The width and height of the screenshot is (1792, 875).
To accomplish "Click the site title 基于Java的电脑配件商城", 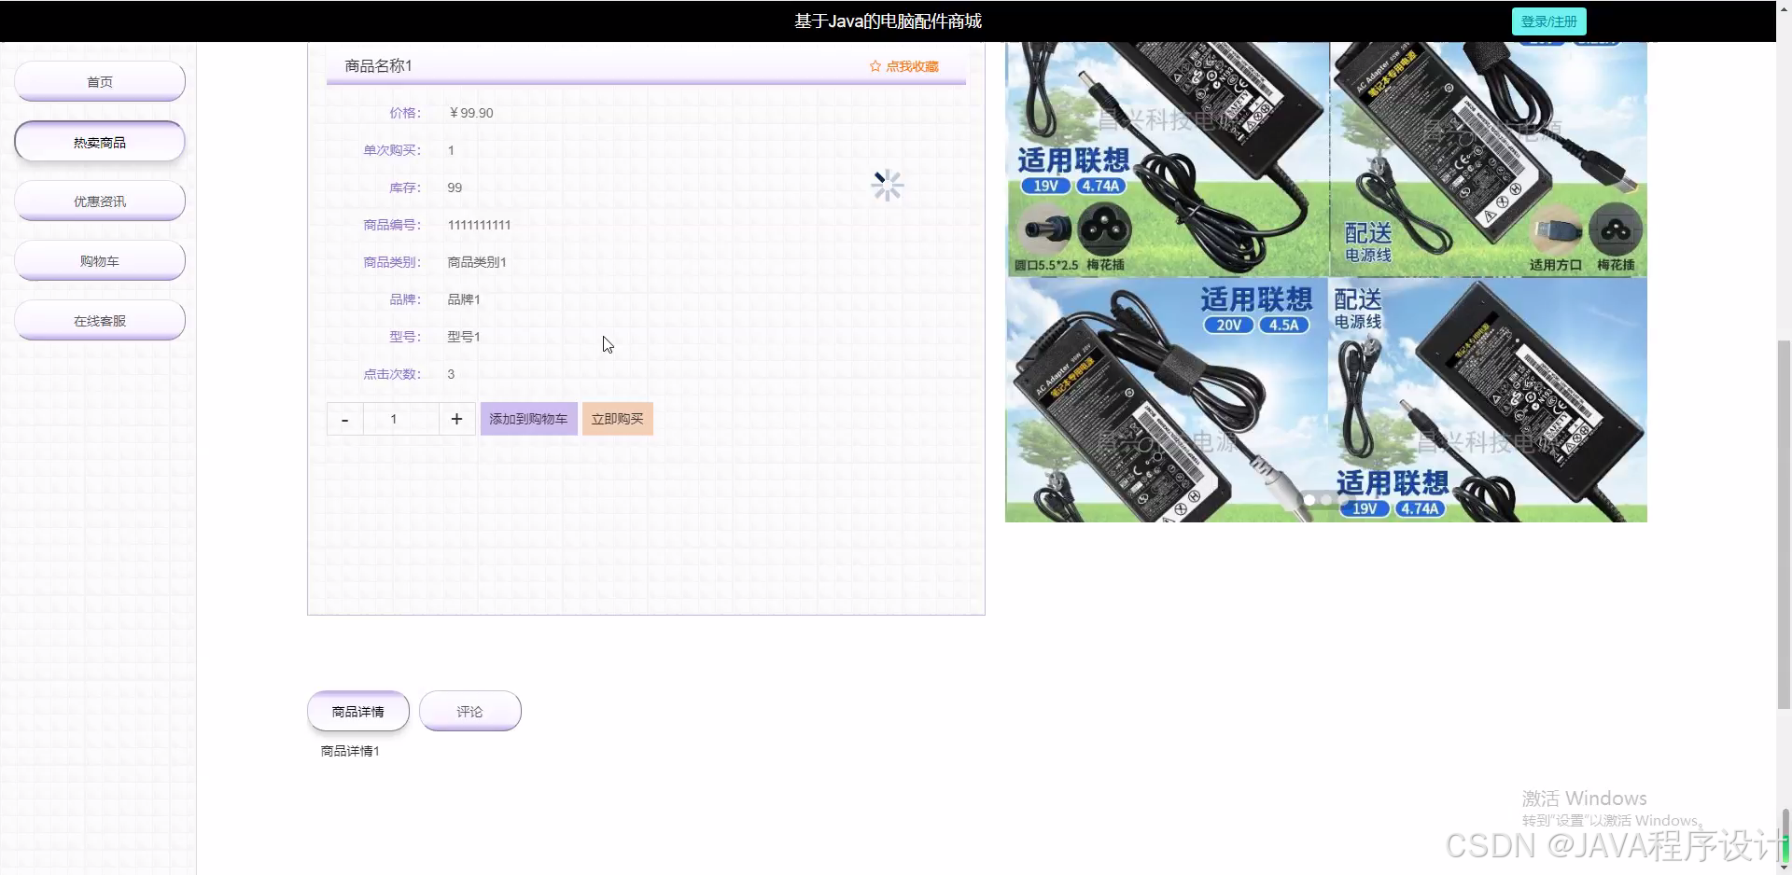I will (888, 21).
